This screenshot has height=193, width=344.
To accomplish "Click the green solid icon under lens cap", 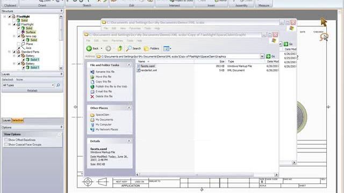I will click(x=27, y=40).
